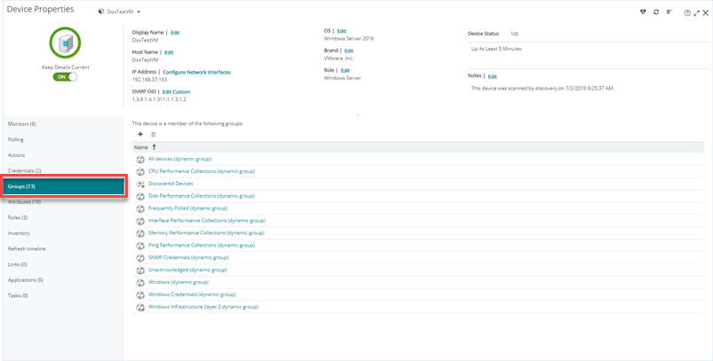Select the Credentials (2) section
Viewport: 713px width, 361px height.
(x=25, y=170)
